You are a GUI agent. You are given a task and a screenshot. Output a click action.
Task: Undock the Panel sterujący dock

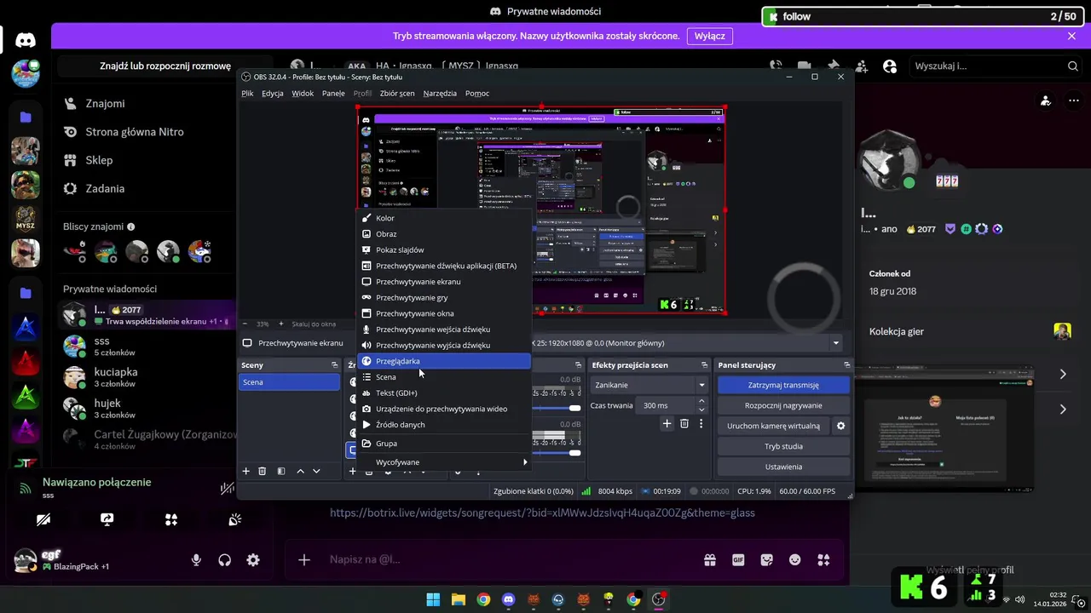click(846, 365)
